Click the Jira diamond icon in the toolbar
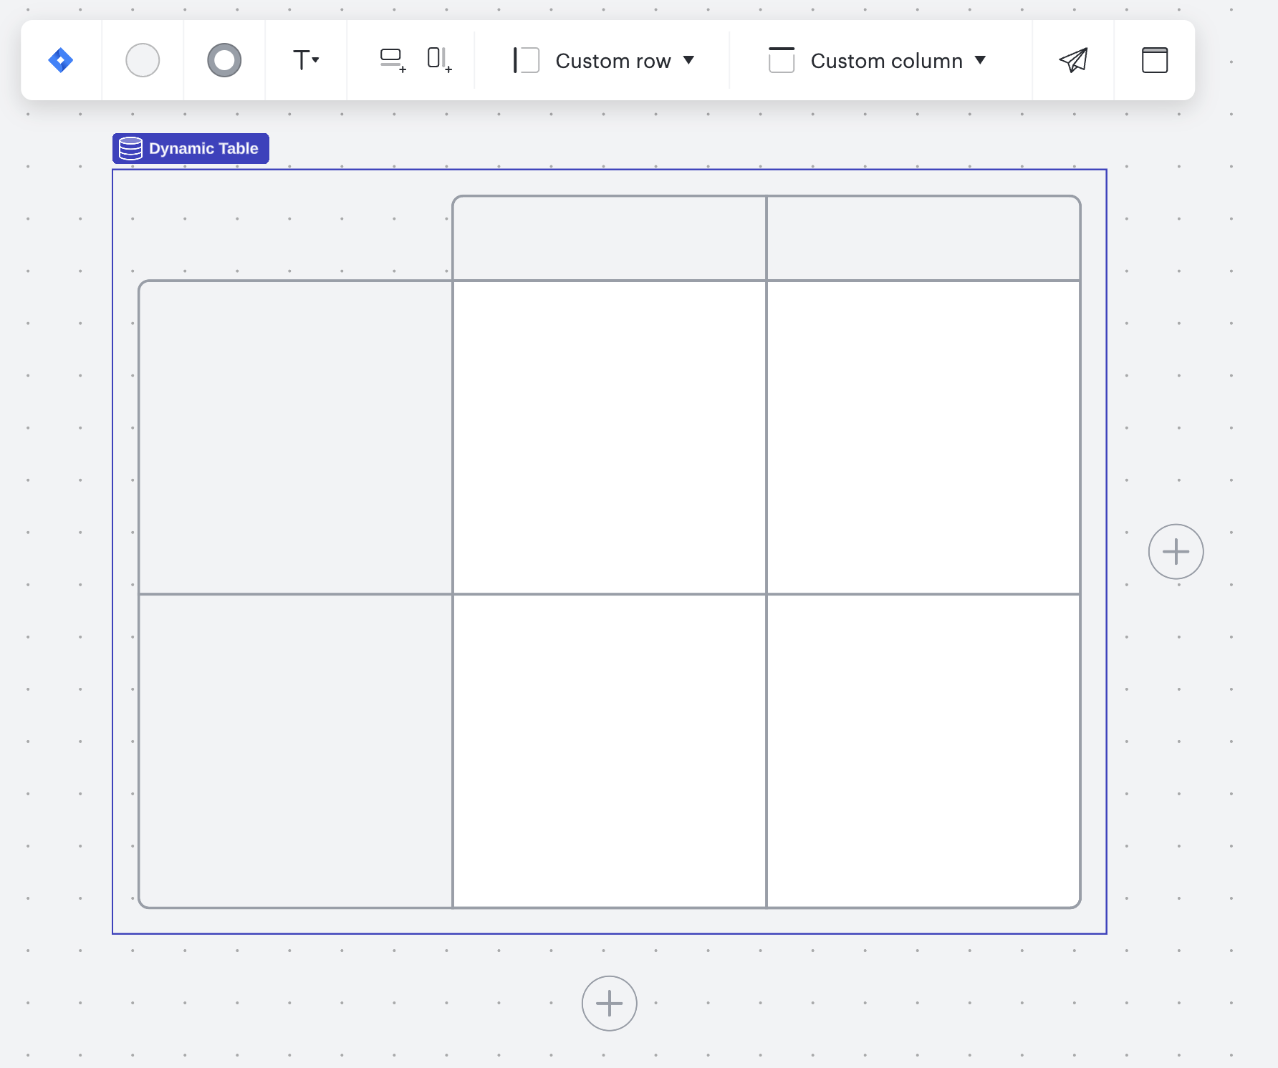This screenshot has height=1068, width=1278. 61,60
